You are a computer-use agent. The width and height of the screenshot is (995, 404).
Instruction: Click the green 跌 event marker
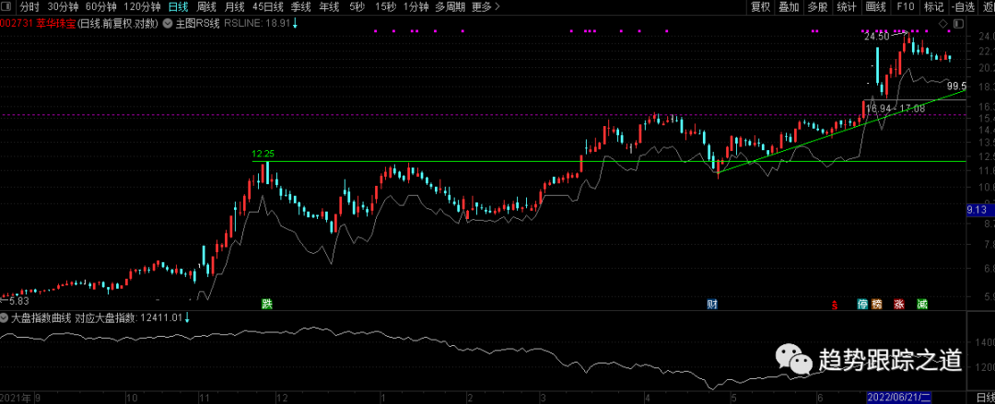(266, 304)
